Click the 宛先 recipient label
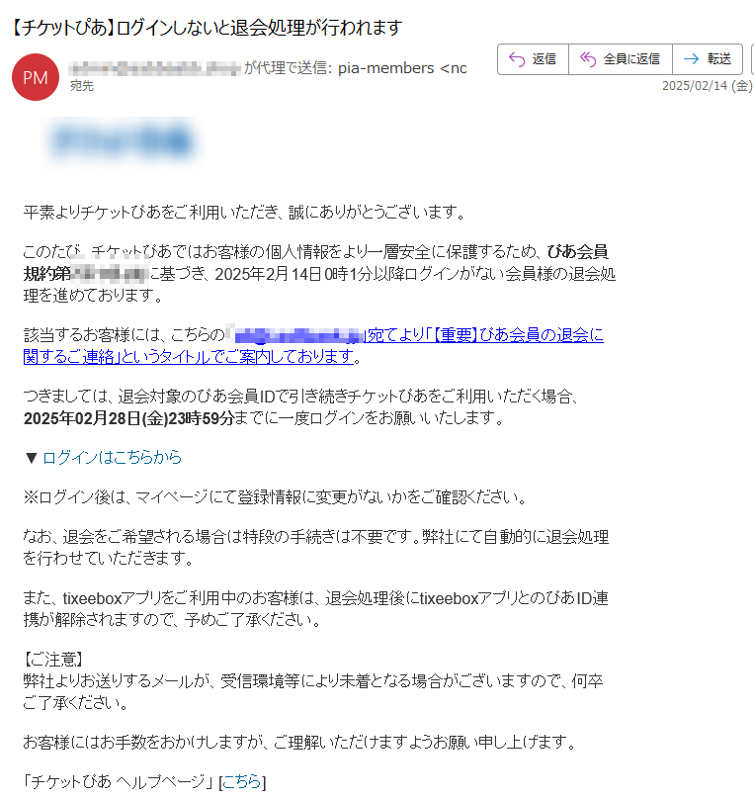This screenshot has height=801, width=754. pos(82,86)
